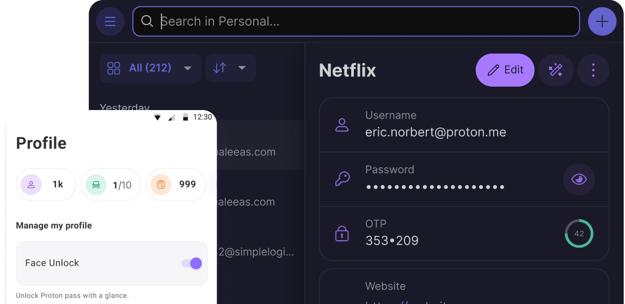Disable the Face Unlock switch
Screen dimensions: 625x304
click(191, 264)
